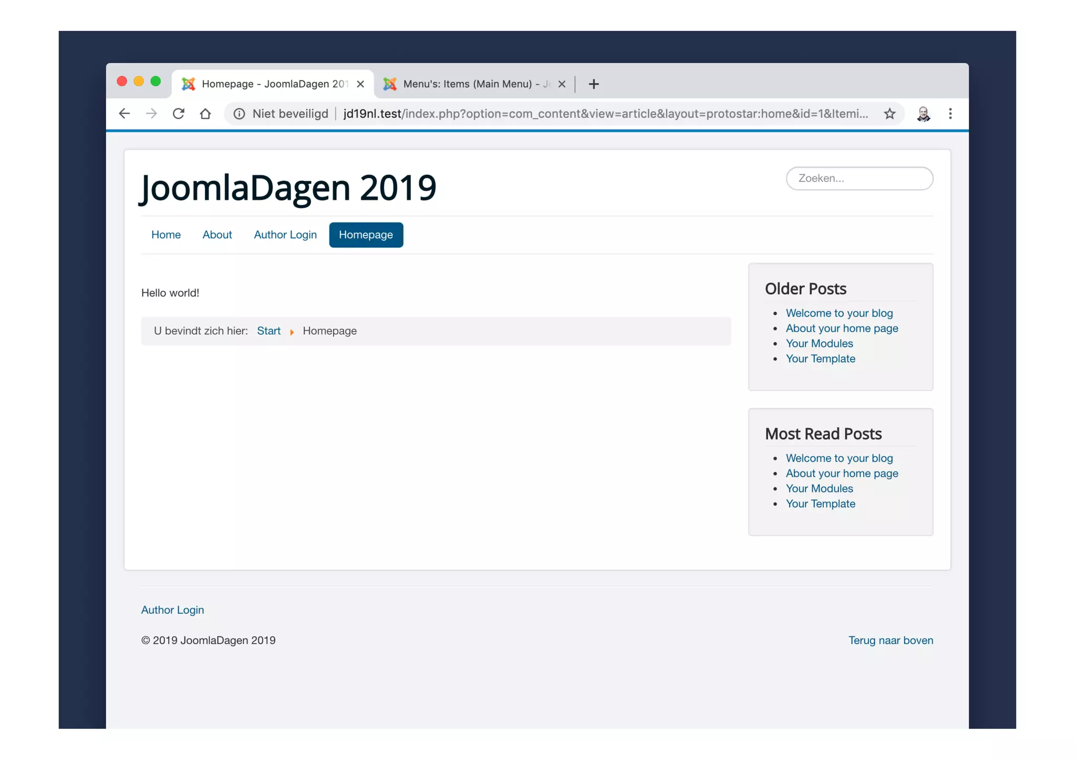Open 'Your Template' under Most Read Posts
The width and height of the screenshot is (1076, 761).
[820, 503]
